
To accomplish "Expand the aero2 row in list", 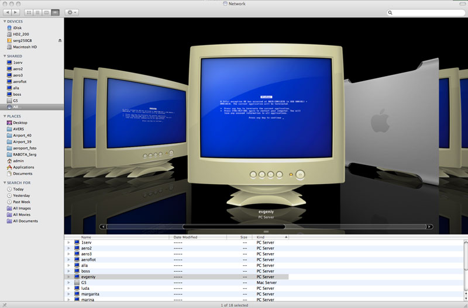I will click(x=68, y=248).
